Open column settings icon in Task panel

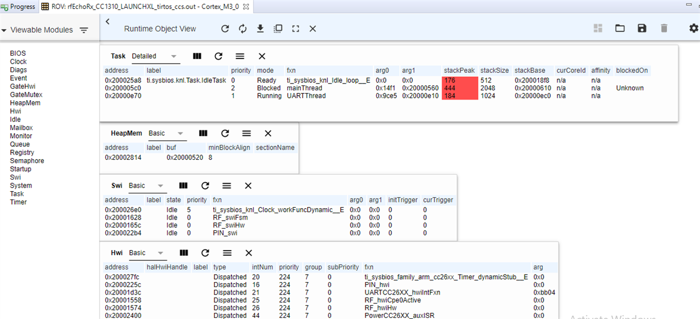(197, 56)
